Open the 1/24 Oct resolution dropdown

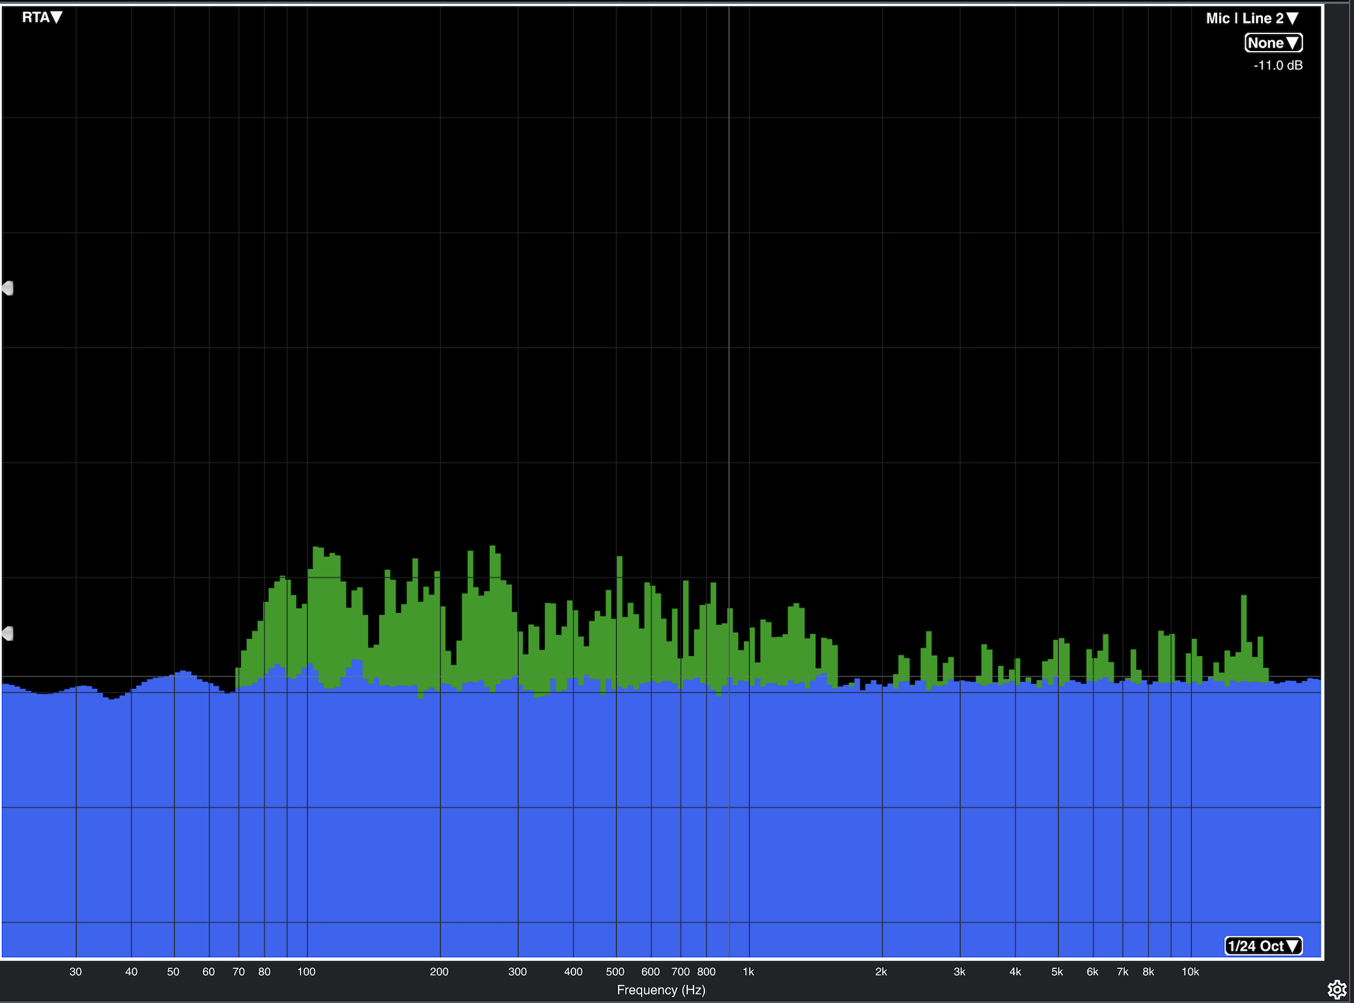pos(1263,946)
